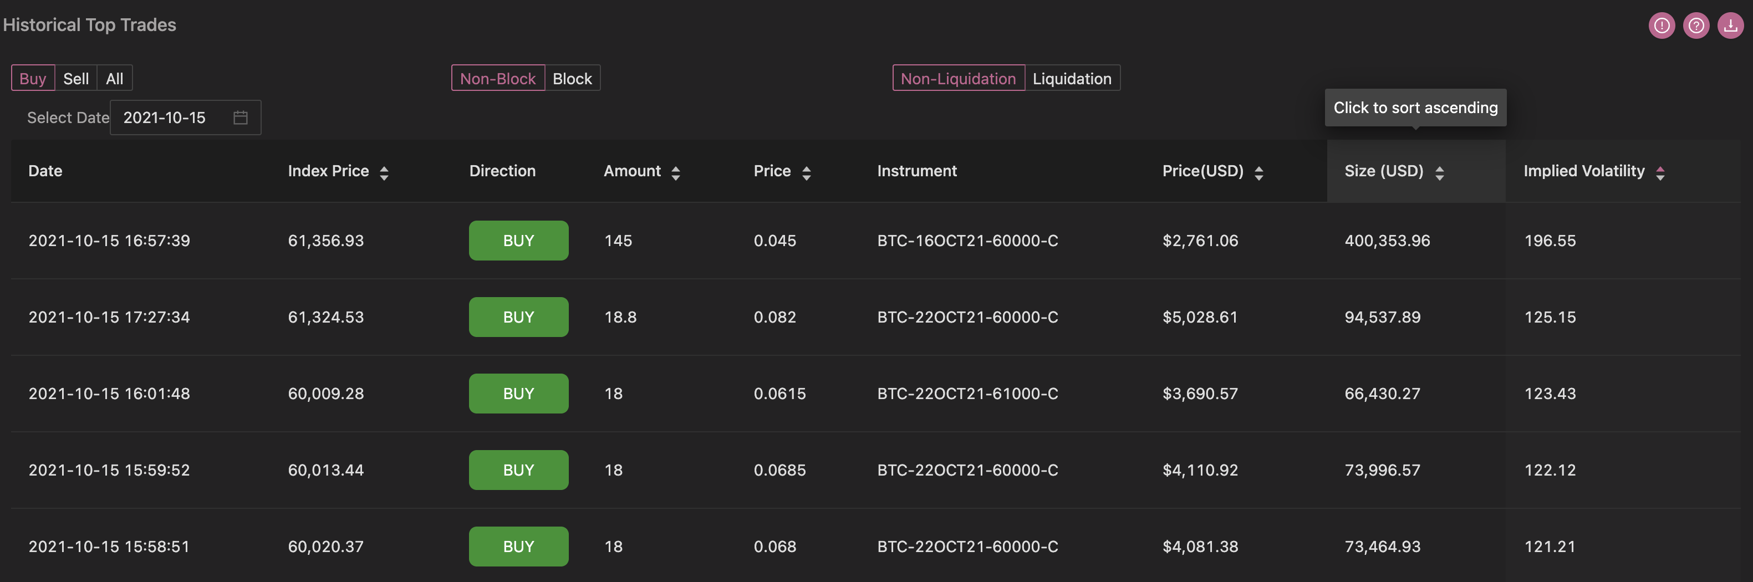Choose Liquidation filter
This screenshot has height=582, width=1753.
[x=1073, y=78]
